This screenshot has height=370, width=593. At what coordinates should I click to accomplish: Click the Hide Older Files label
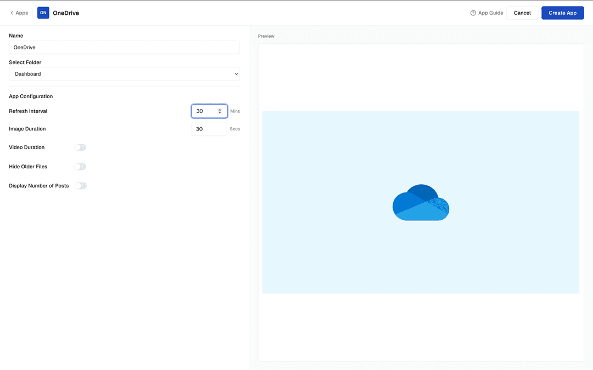pos(28,167)
